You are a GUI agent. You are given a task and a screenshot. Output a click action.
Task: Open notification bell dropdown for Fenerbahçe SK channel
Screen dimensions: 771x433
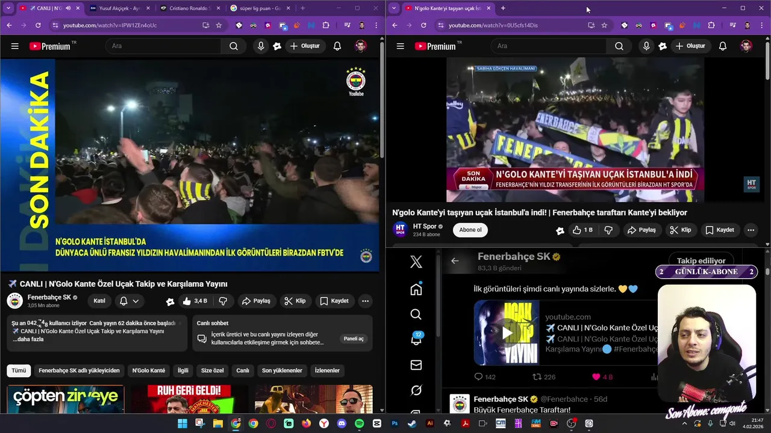pyautogui.click(x=130, y=301)
